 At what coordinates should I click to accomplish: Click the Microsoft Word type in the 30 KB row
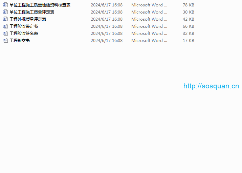point(149,12)
